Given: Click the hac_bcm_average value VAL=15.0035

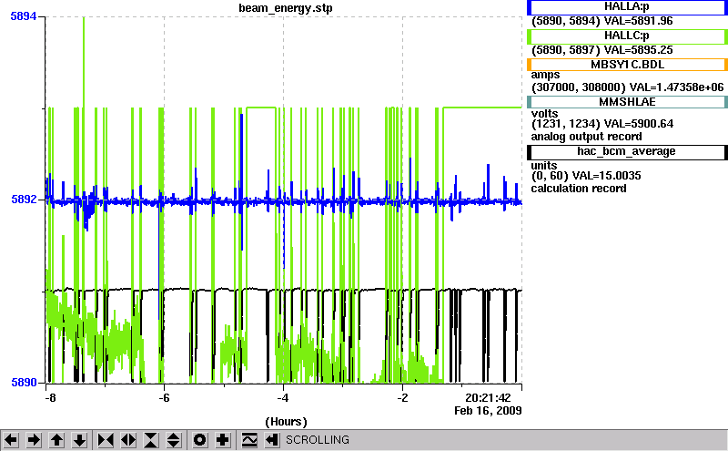Looking at the screenshot, I should click(606, 176).
